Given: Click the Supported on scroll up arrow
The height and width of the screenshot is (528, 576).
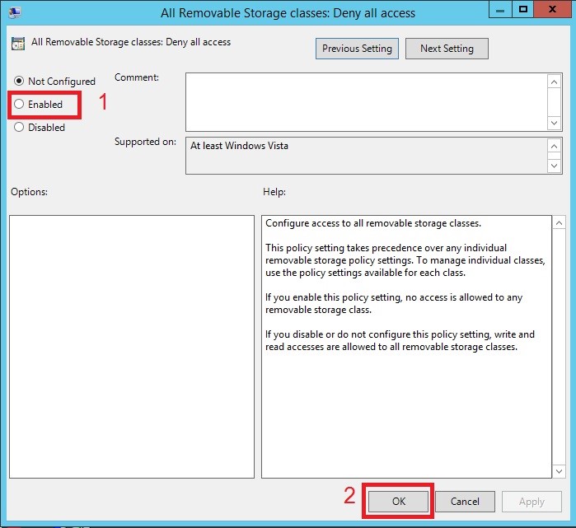Looking at the screenshot, I should click(554, 146).
